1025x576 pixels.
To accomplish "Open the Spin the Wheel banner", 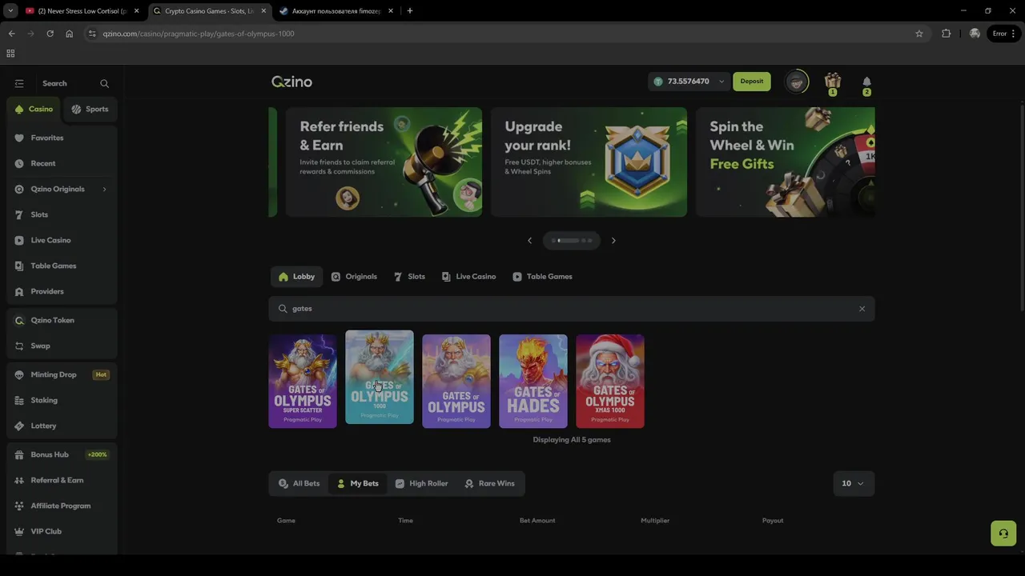I will 786,162.
